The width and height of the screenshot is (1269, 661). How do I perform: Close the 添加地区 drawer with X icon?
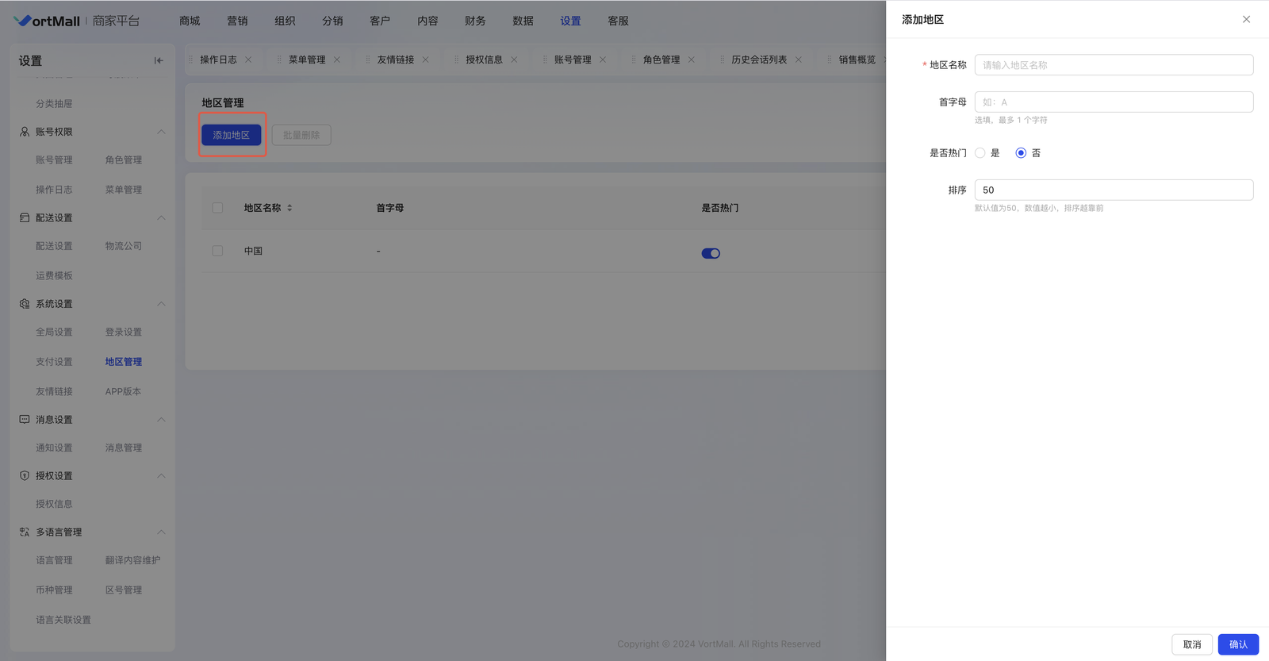coord(1246,19)
